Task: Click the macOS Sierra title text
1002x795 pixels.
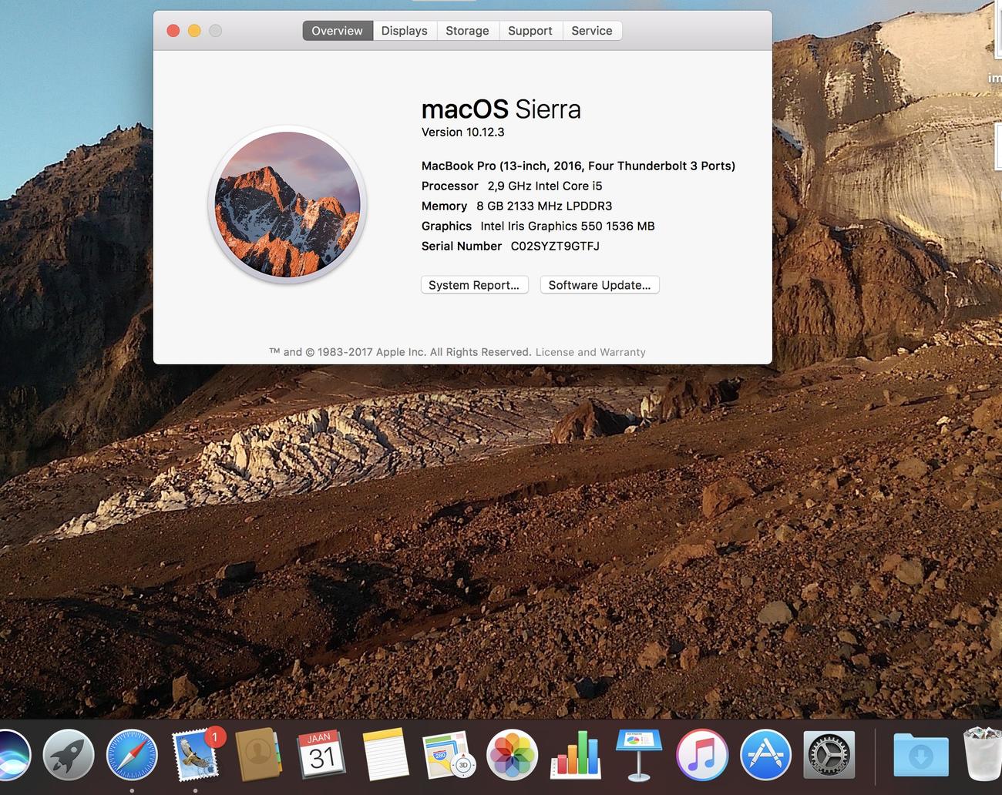Action: (501, 109)
